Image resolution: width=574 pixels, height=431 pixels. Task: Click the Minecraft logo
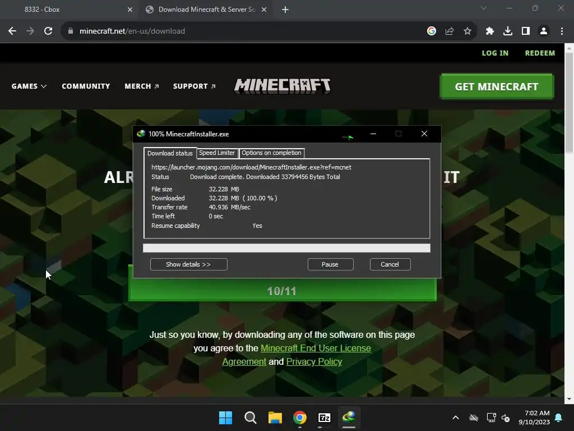(283, 86)
